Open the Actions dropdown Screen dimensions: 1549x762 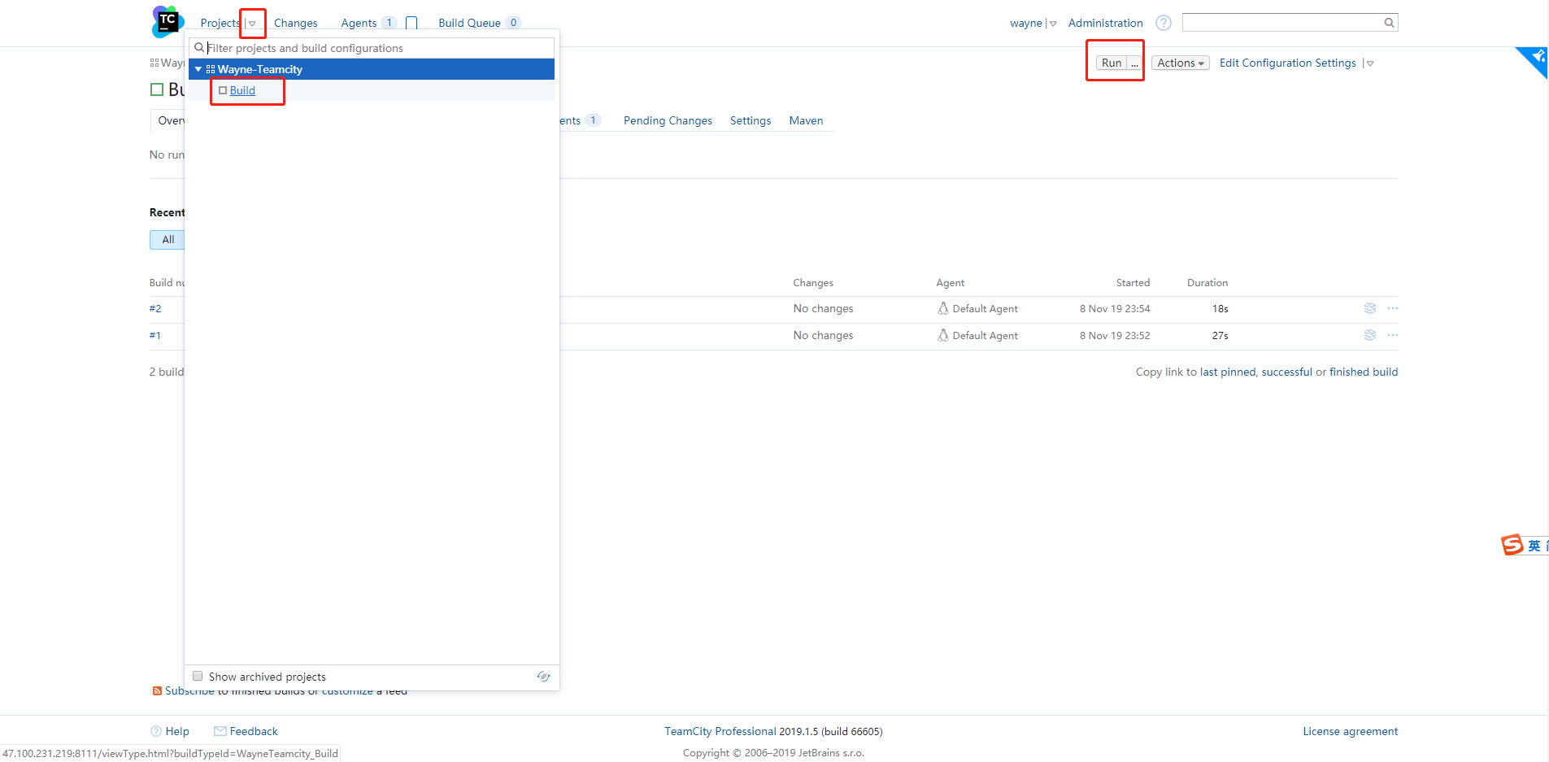(x=1181, y=63)
